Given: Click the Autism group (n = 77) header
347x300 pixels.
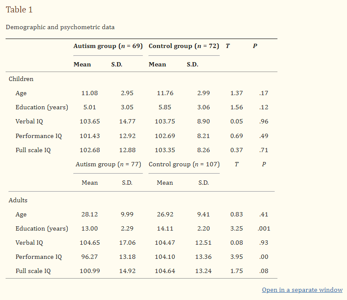Looking at the screenshot, I should [x=108, y=165].
